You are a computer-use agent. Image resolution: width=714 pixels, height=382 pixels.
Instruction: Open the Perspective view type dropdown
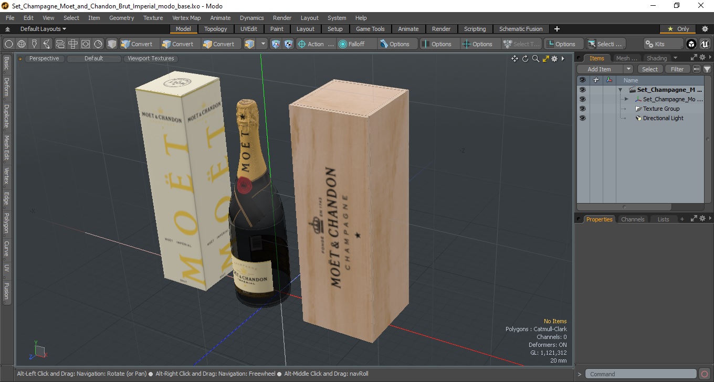click(44, 59)
